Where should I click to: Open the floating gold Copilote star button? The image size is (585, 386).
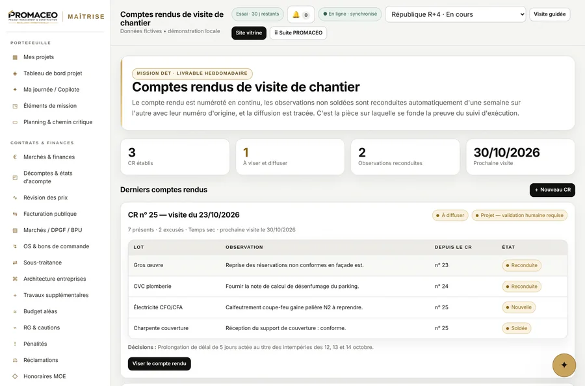point(564,365)
